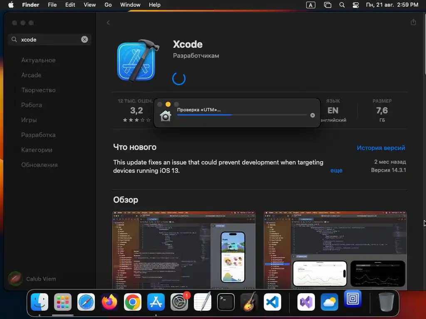Click Разработчикам category subtitle

click(x=196, y=56)
